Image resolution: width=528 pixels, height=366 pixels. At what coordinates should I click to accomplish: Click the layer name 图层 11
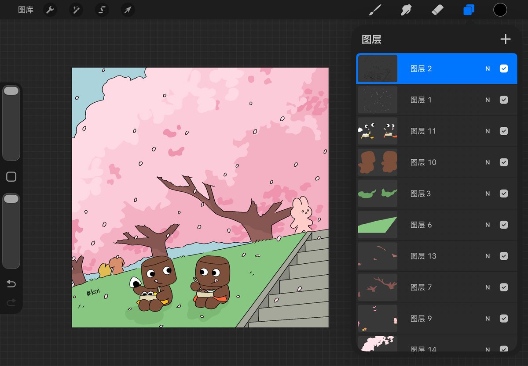423,131
